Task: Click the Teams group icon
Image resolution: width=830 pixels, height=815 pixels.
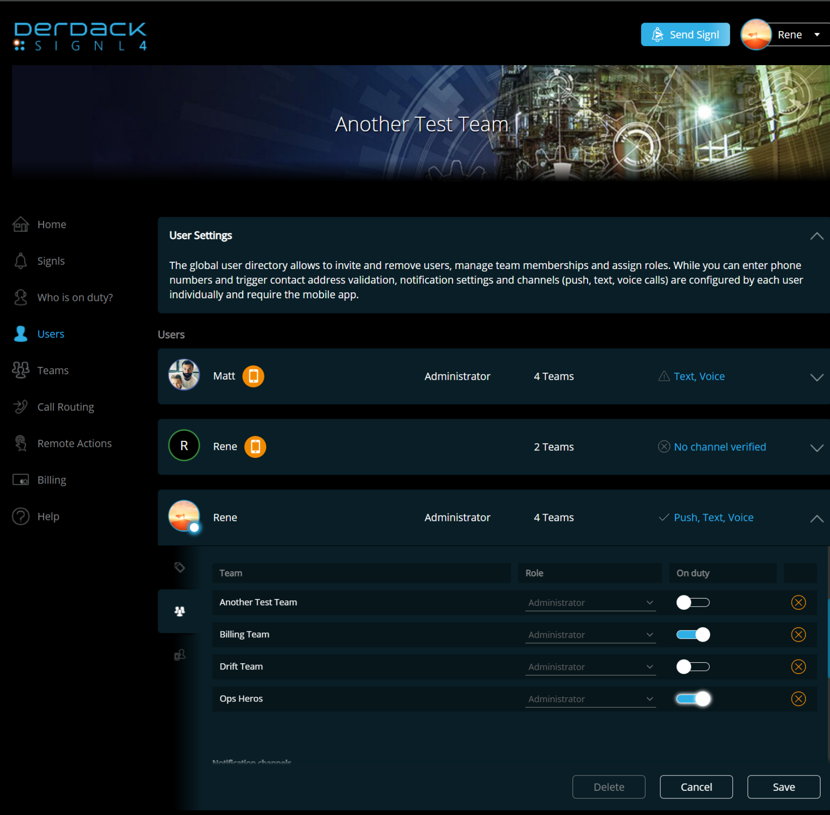Action: (x=21, y=370)
